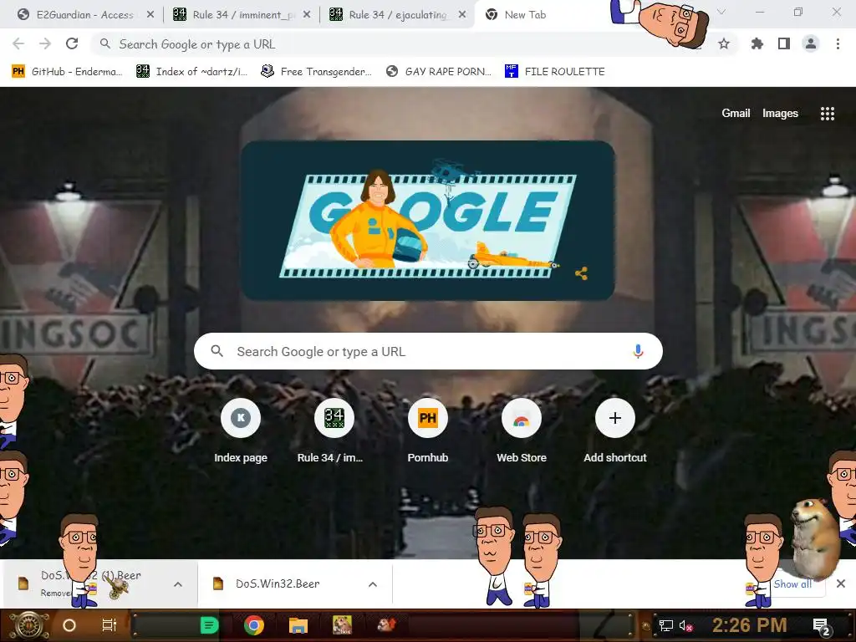Reload the current page
Screen dimensions: 856x642
72,43
